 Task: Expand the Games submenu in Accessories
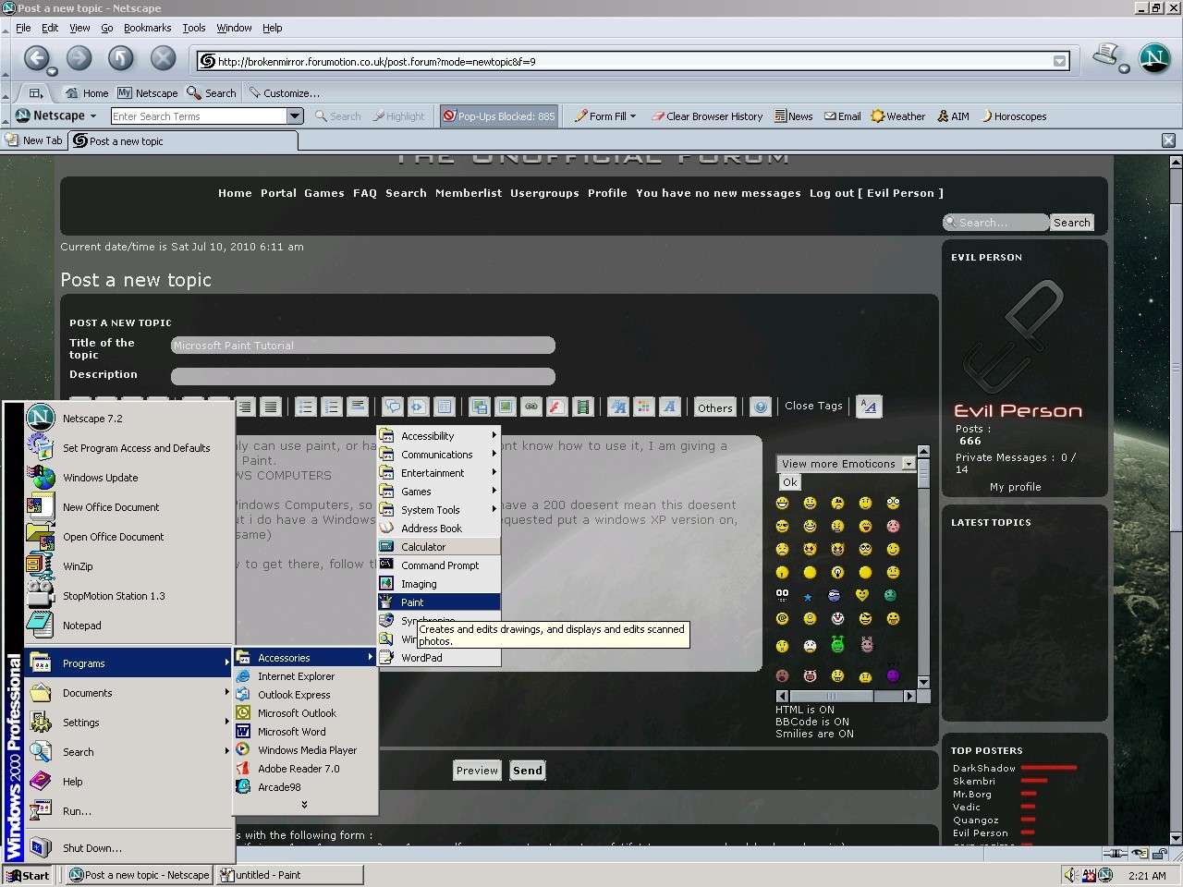(x=439, y=492)
